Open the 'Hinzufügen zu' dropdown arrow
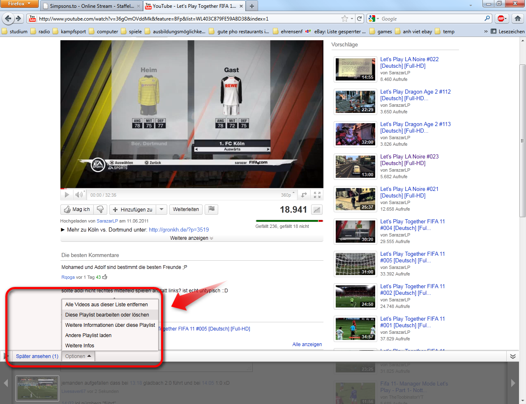Image resolution: width=526 pixels, height=404 pixels. coord(161,209)
